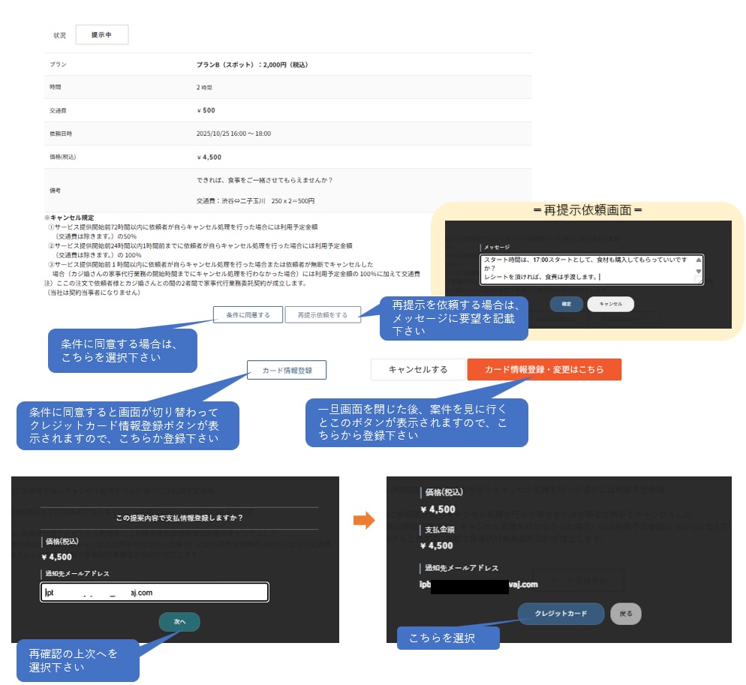Image resolution: width=746 pixels, height=685 pixels.
Task: Click the 次へ button
Action: click(179, 621)
